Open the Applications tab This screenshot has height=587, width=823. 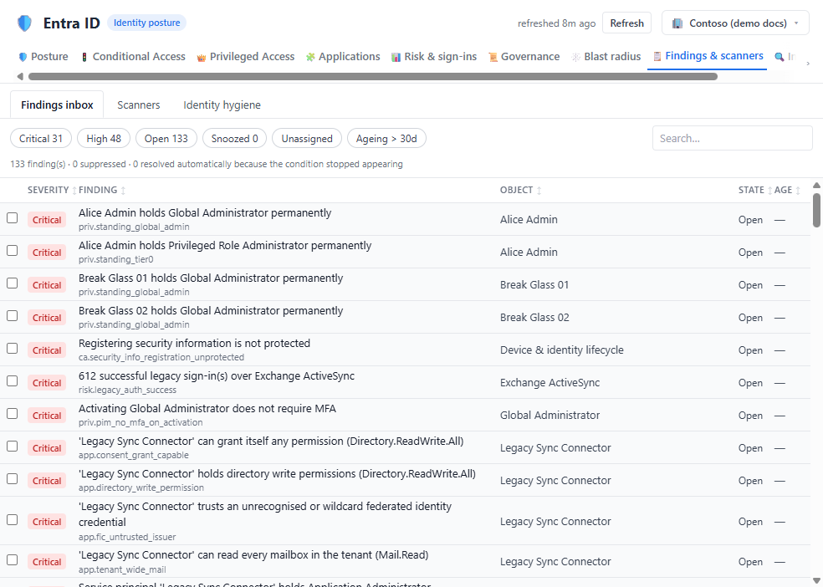click(x=343, y=57)
